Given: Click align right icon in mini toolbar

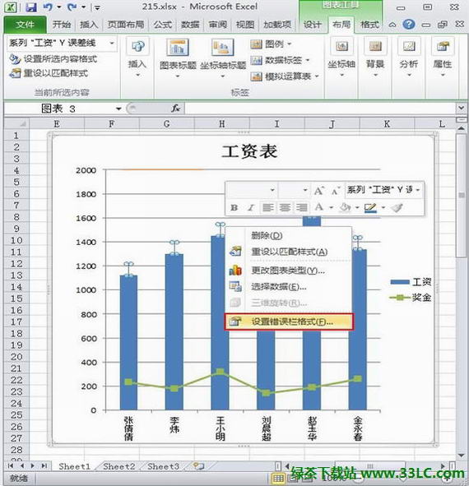Looking at the screenshot, I should pos(301,208).
